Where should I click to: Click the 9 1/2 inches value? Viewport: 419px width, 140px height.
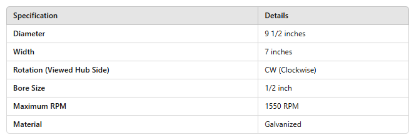285,34
